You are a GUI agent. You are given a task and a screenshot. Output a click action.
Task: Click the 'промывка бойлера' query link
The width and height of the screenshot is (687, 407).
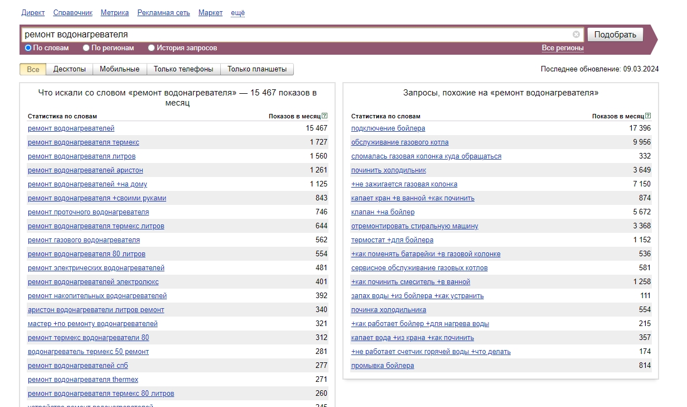tap(383, 366)
